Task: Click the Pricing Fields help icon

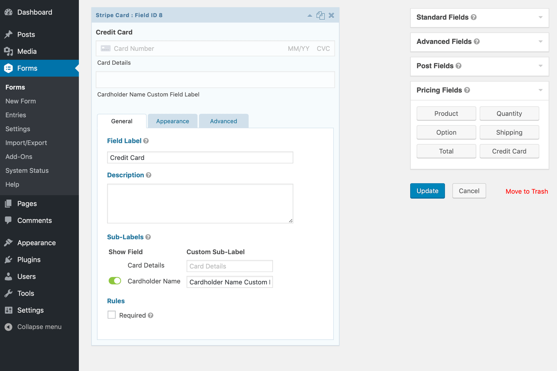Action: pos(467,90)
